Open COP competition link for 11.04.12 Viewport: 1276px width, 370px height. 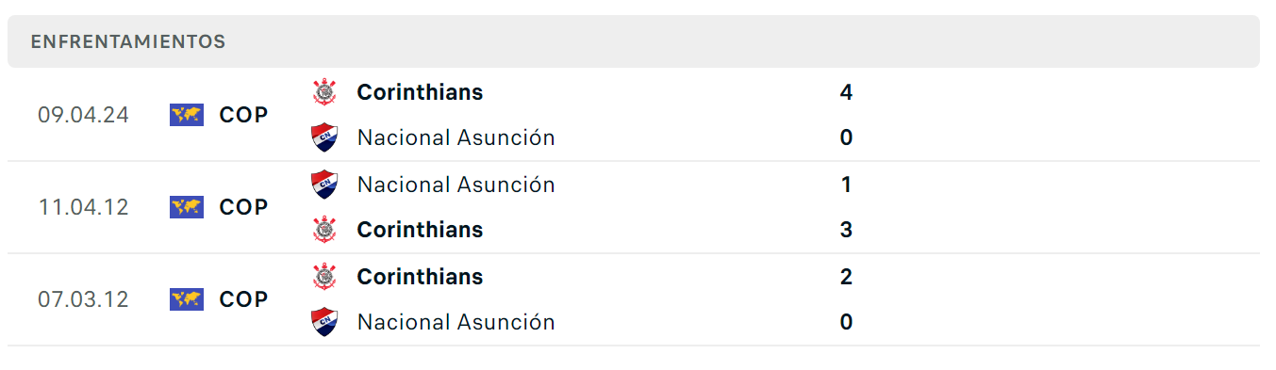pos(243,207)
